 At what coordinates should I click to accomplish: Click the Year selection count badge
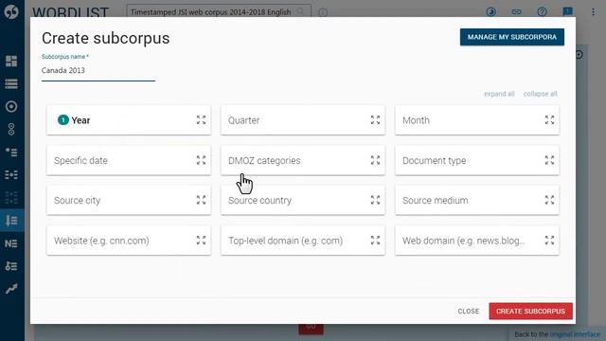coord(63,120)
